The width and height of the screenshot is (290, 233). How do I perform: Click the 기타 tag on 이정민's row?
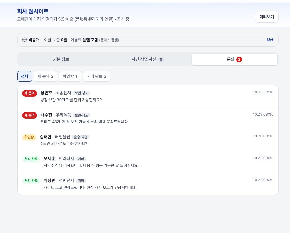81,181
